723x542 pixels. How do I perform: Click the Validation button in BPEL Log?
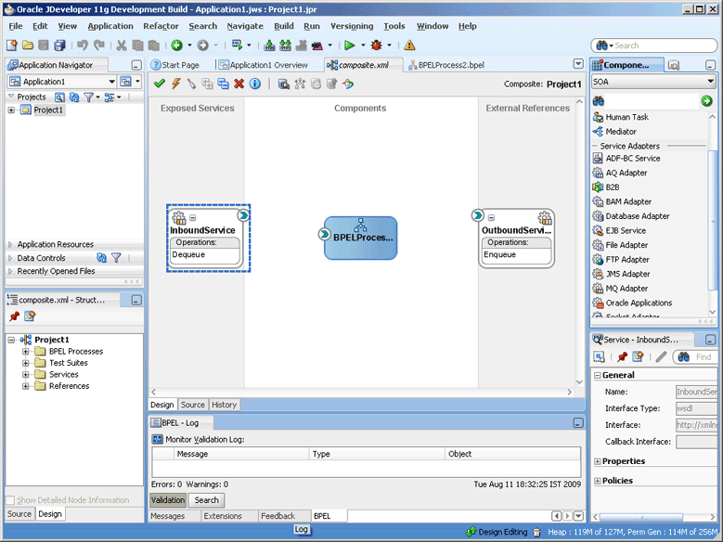point(168,500)
